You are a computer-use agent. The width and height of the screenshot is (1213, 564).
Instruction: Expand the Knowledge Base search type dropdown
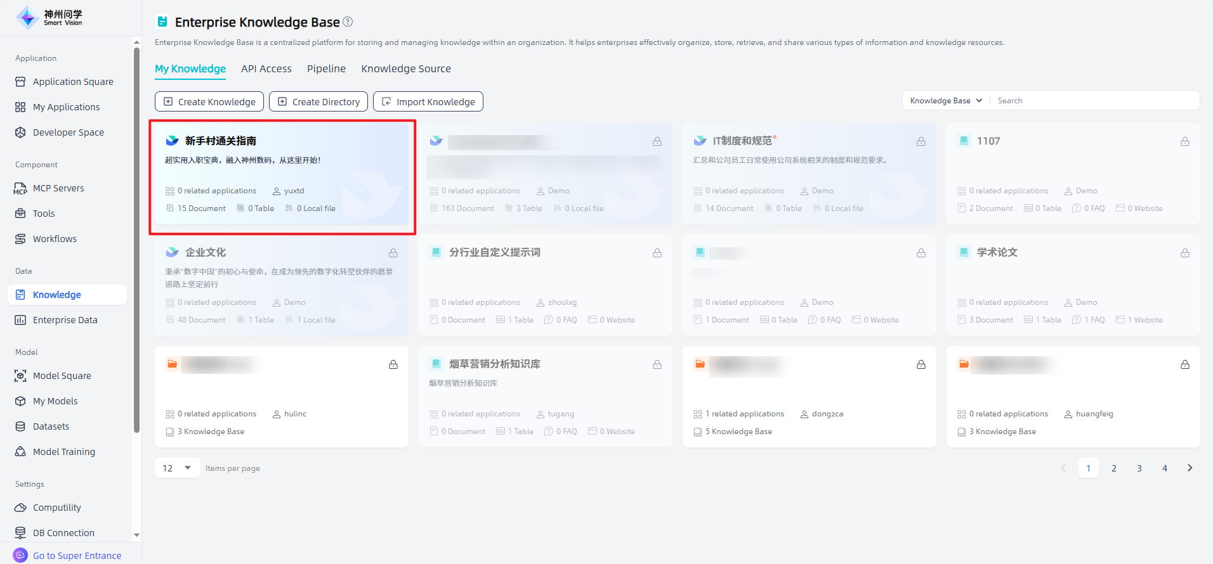pyautogui.click(x=945, y=101)
